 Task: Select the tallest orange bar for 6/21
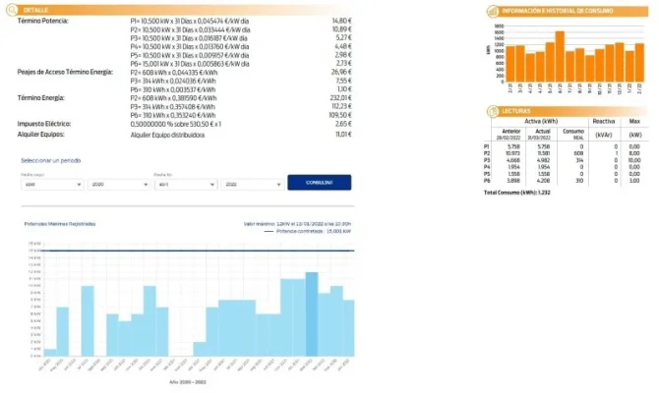click(x=560, y=57)
